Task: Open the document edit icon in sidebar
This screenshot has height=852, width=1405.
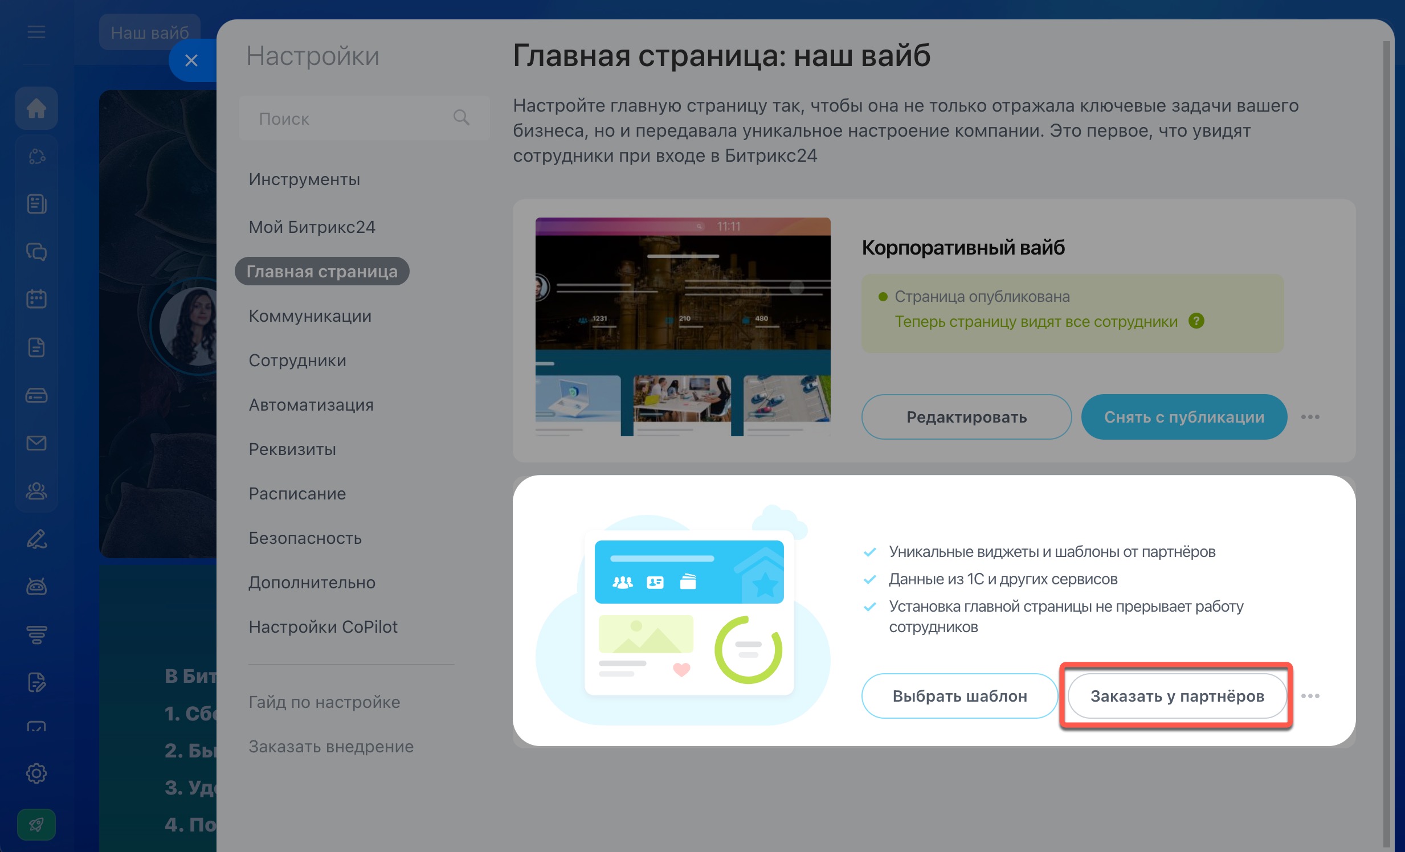Action: [36, 682]
